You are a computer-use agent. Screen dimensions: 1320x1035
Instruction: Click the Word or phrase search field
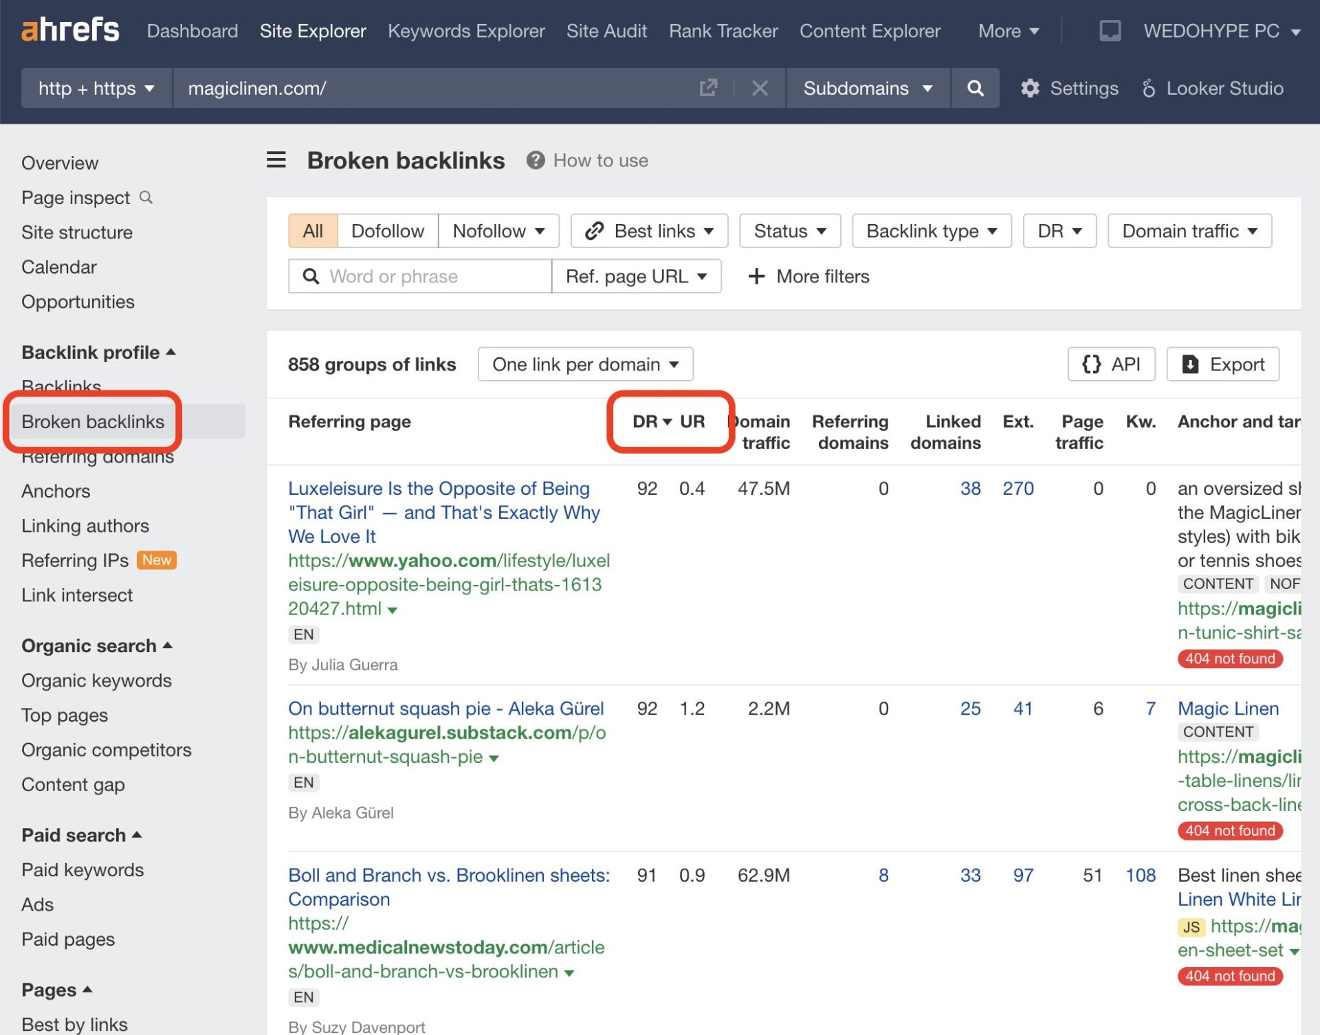point(420,276)
